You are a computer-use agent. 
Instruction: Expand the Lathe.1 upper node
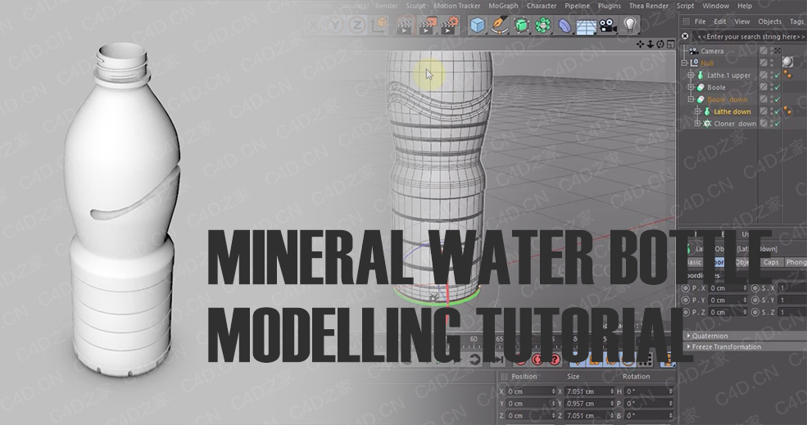coord(691,75)
